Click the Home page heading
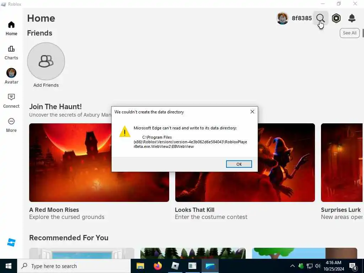 click(x=41, y=18)
